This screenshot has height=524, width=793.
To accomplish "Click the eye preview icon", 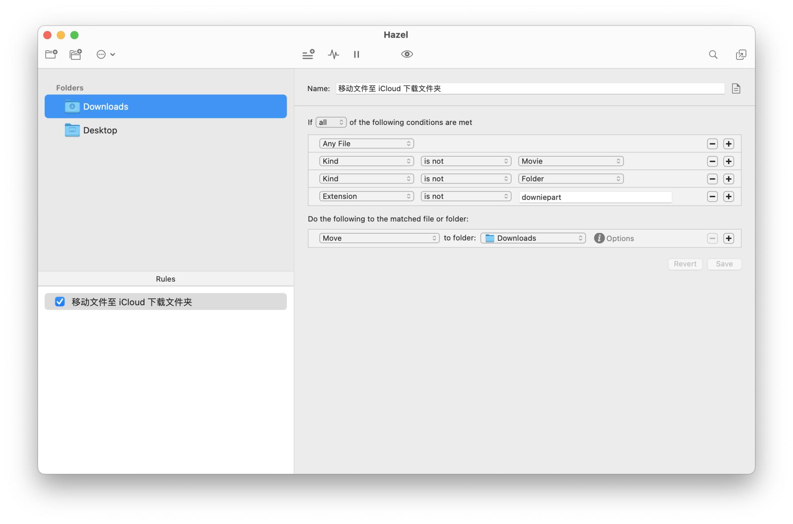I will 407,54.
